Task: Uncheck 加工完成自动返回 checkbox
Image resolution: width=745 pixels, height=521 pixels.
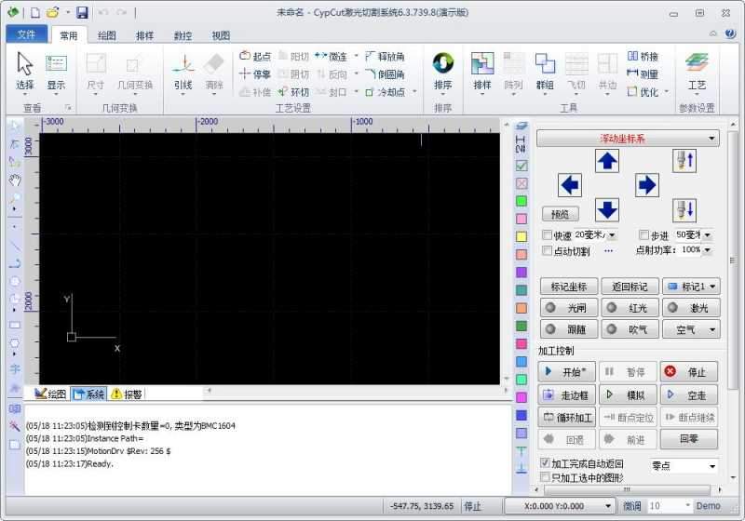Action: coord(545,462)
